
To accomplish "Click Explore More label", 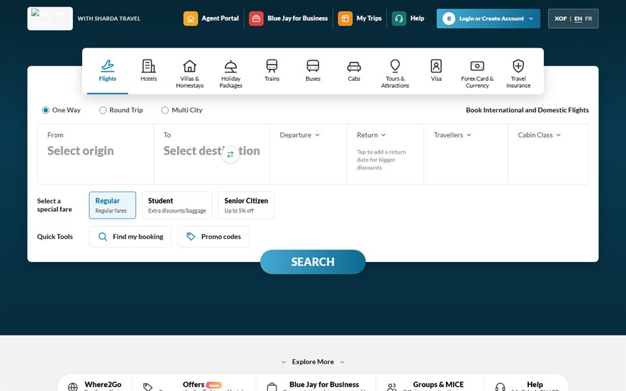I will point(312,362).
